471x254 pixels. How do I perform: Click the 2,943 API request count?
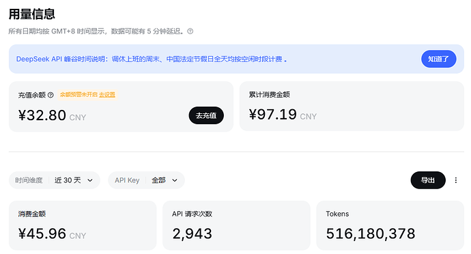192,234
